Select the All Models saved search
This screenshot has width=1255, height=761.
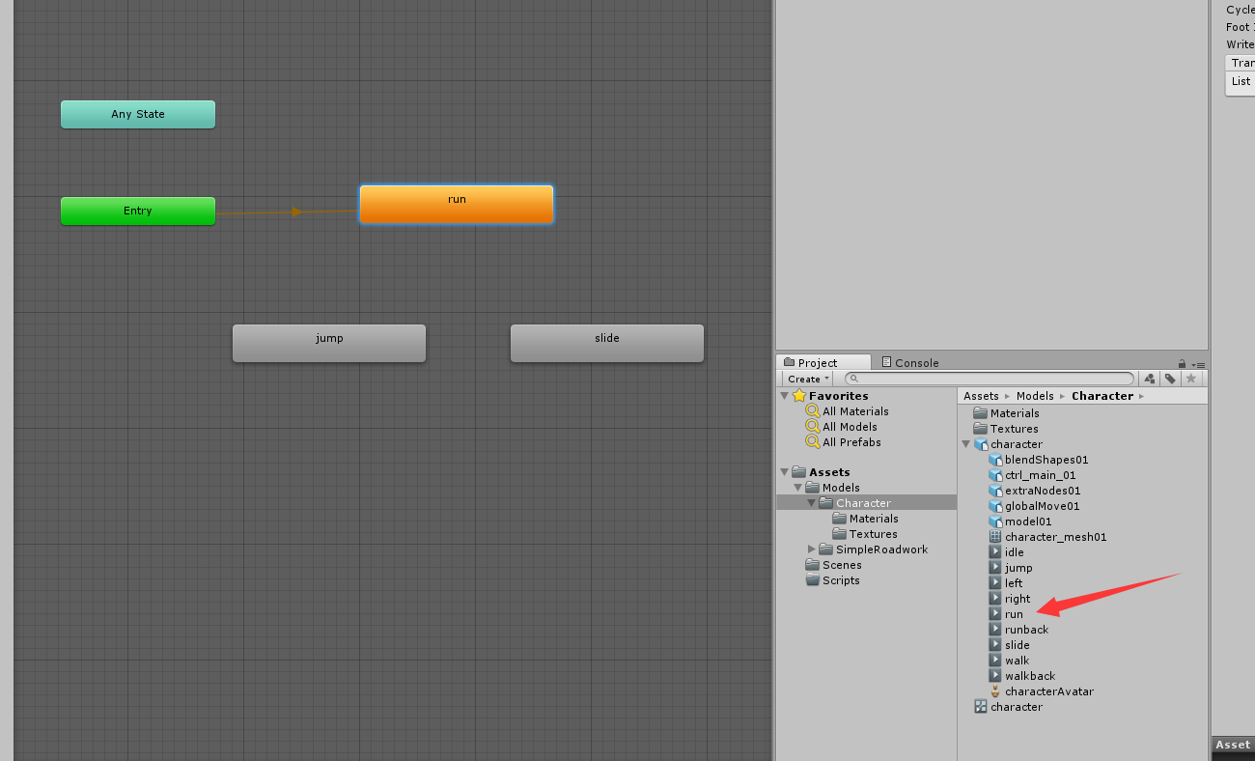point(841,427)
